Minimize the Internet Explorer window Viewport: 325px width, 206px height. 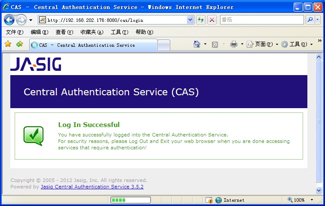298,7
